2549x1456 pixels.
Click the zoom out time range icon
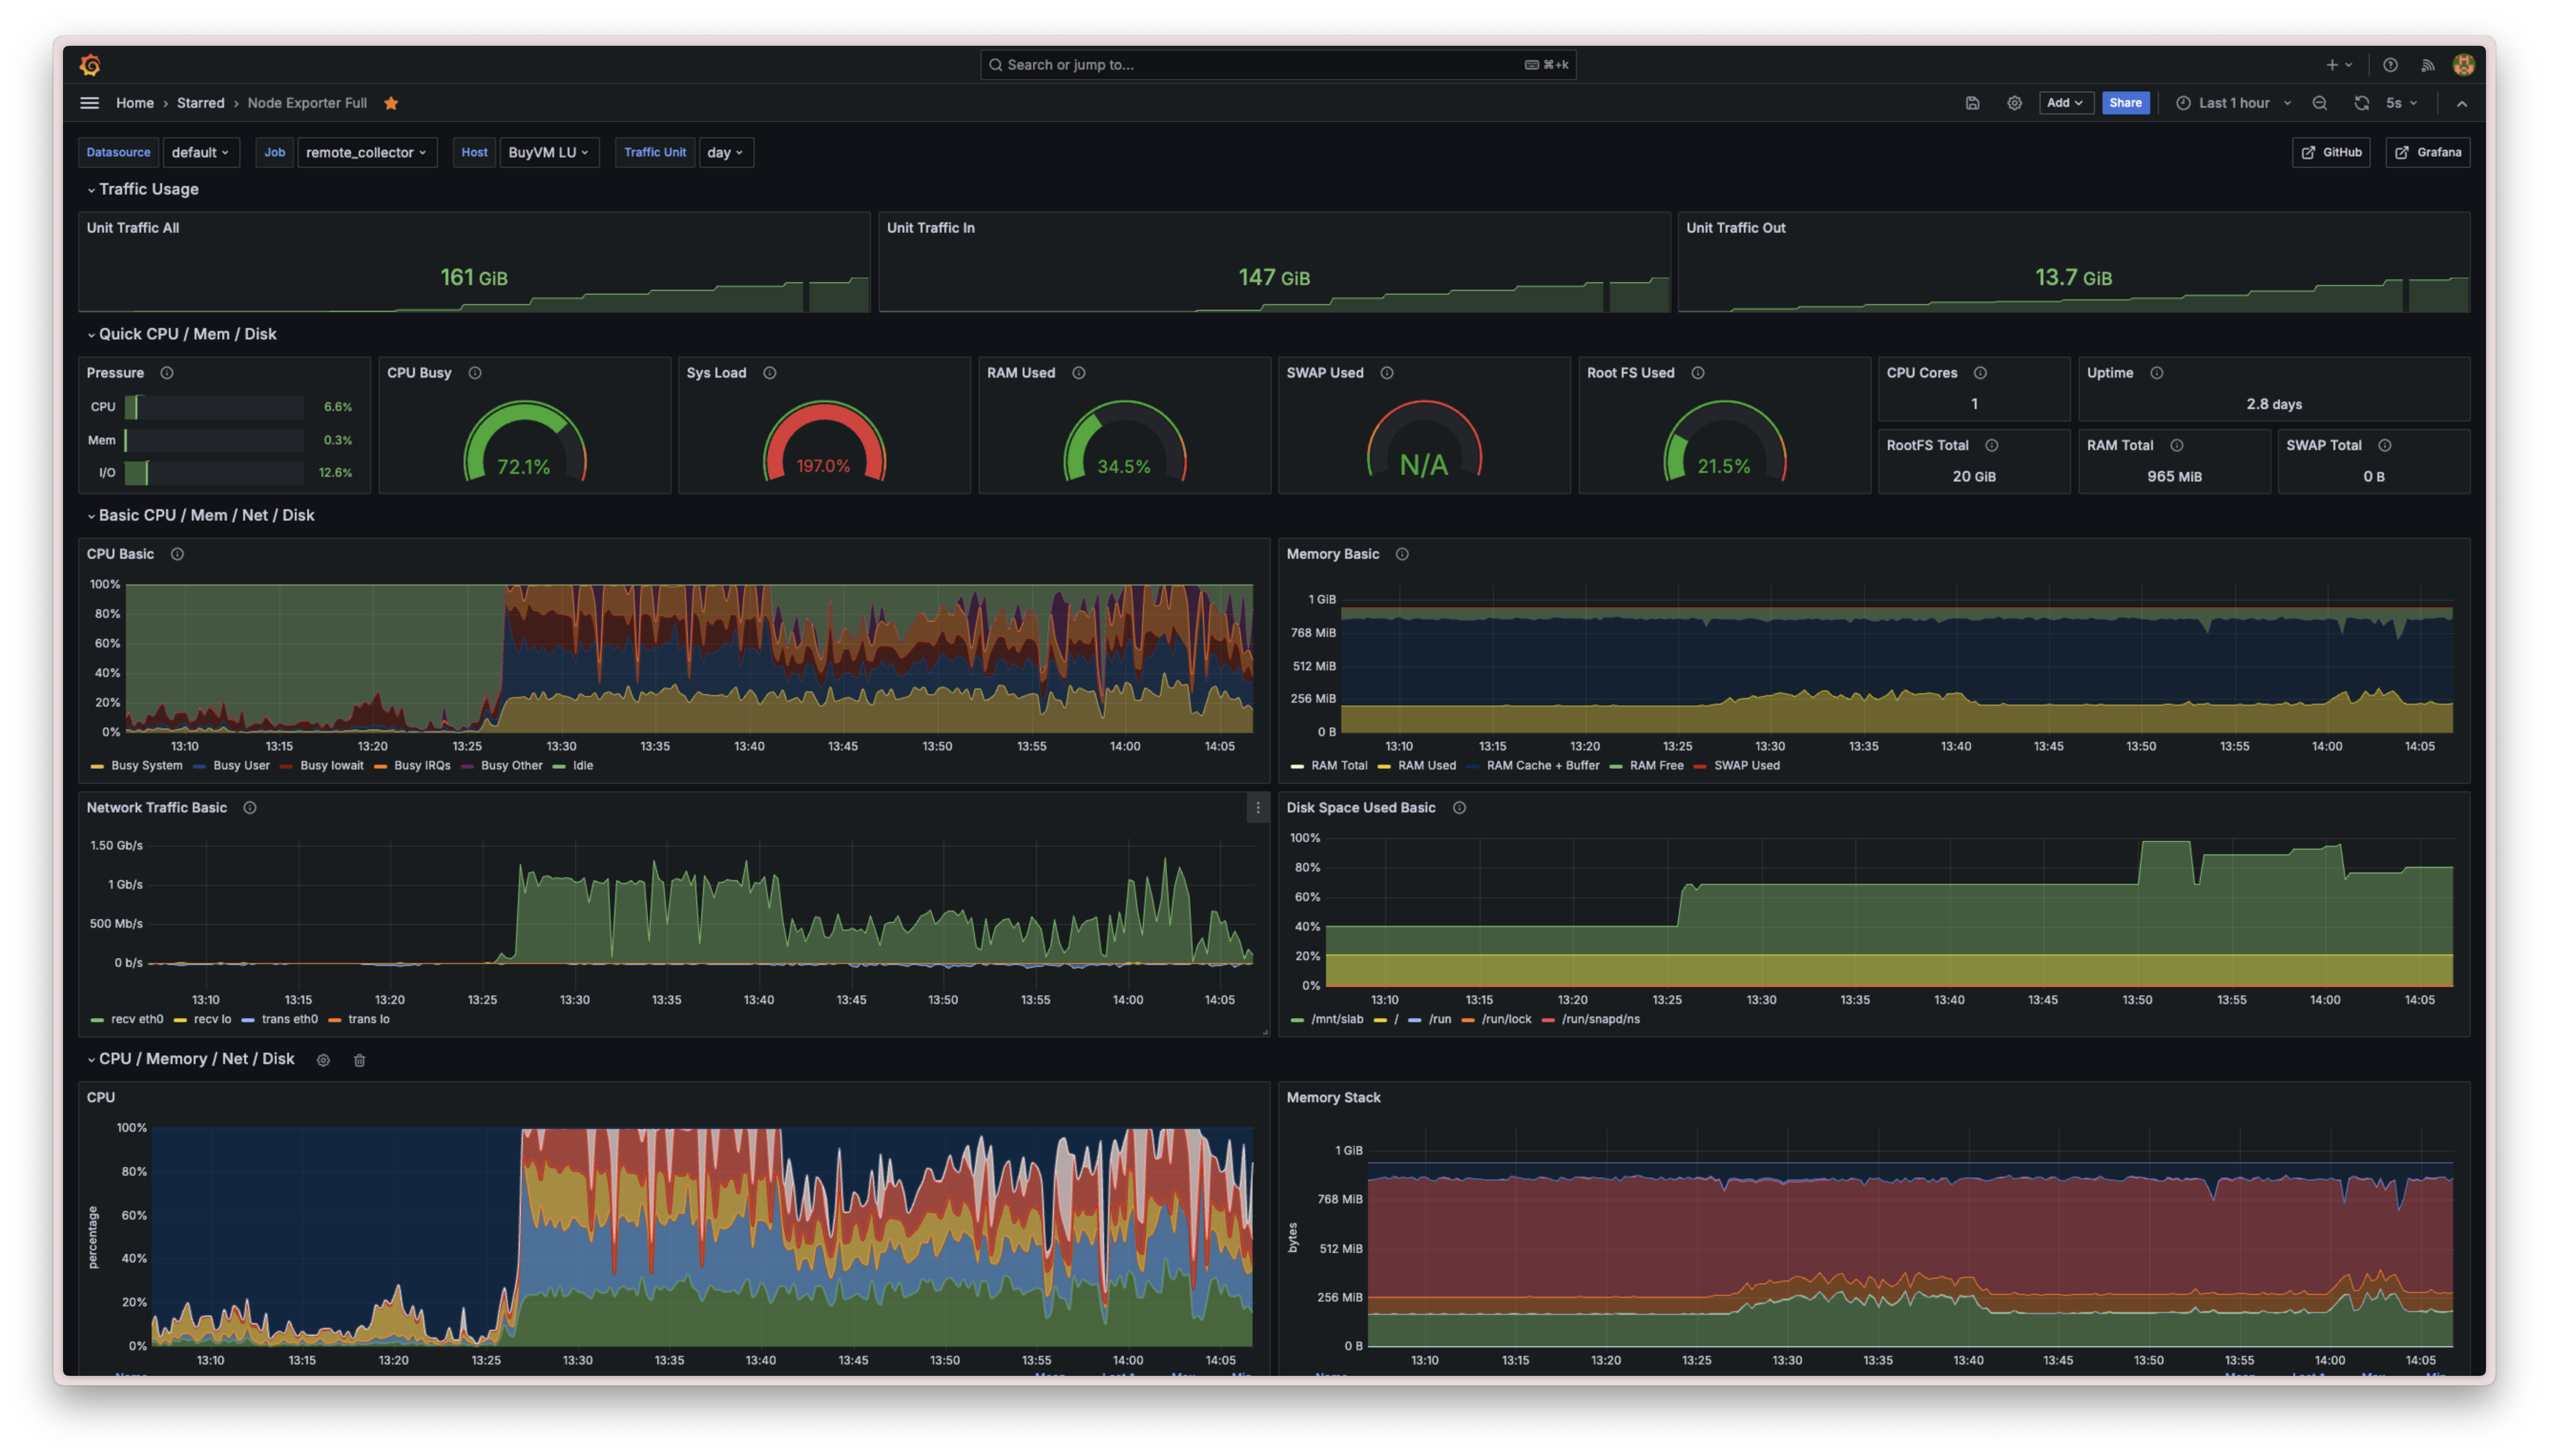pos(2319,103)
